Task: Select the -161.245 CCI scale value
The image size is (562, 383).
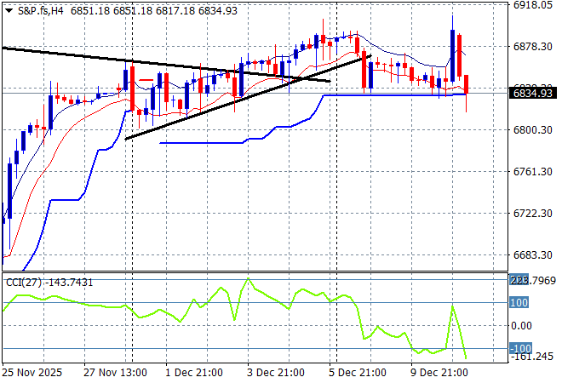Action: click(x=532, y=357)
